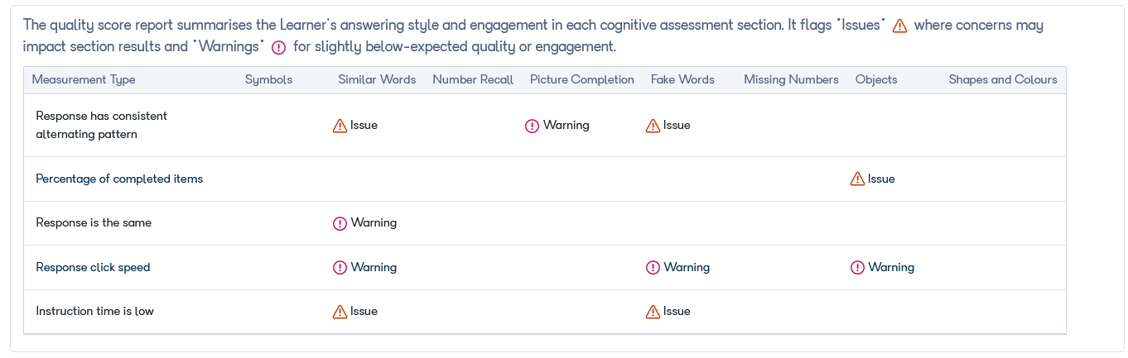The width and height of the screenshot is (1128, 358).
Task: Click the Measurement Type column header
Action: point(84,79)
